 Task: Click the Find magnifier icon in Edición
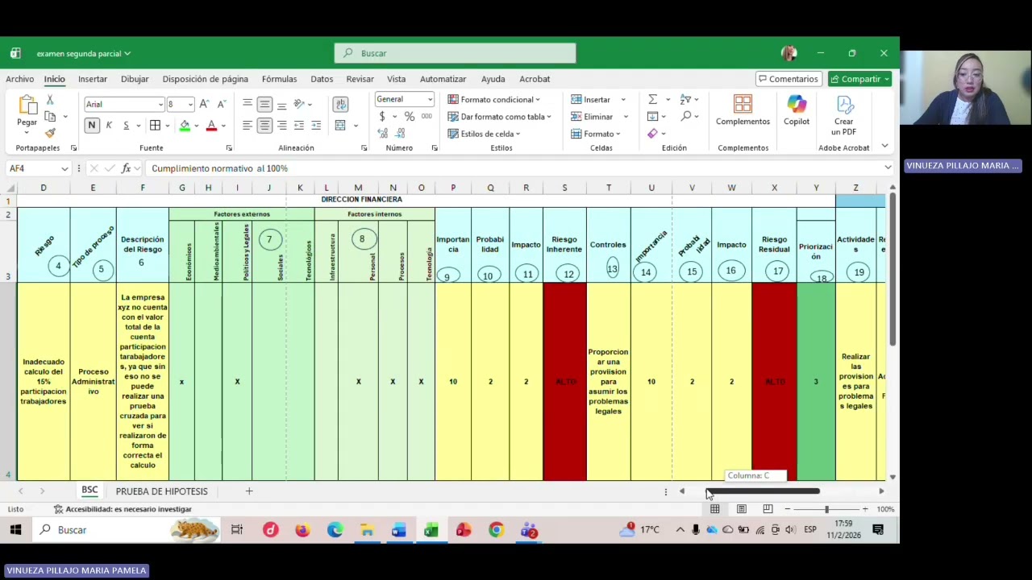pos(685,117)
